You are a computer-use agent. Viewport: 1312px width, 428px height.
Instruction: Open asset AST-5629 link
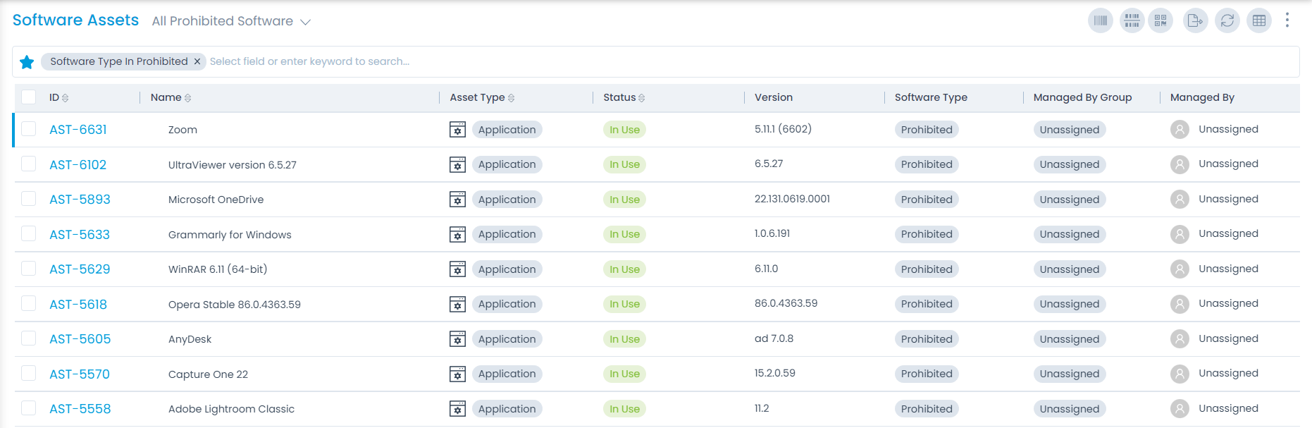pyautogui.click(x=80, y=269)
